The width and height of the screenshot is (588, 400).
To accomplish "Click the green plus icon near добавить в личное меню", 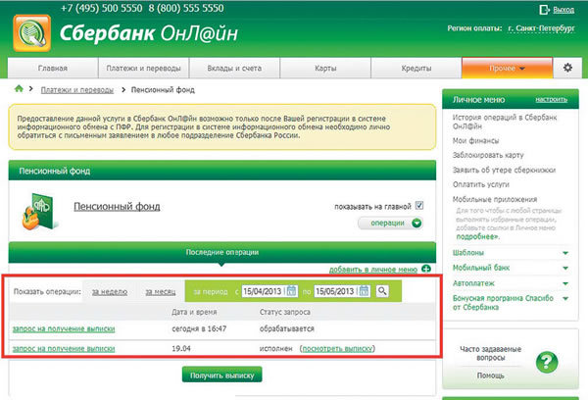I will pos(426,269).
